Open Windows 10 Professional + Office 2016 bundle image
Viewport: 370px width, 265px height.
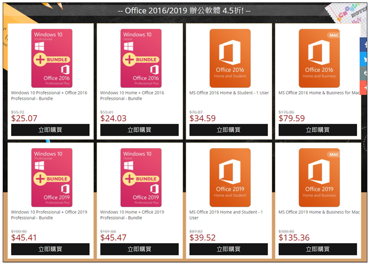[x=52, y=58]
